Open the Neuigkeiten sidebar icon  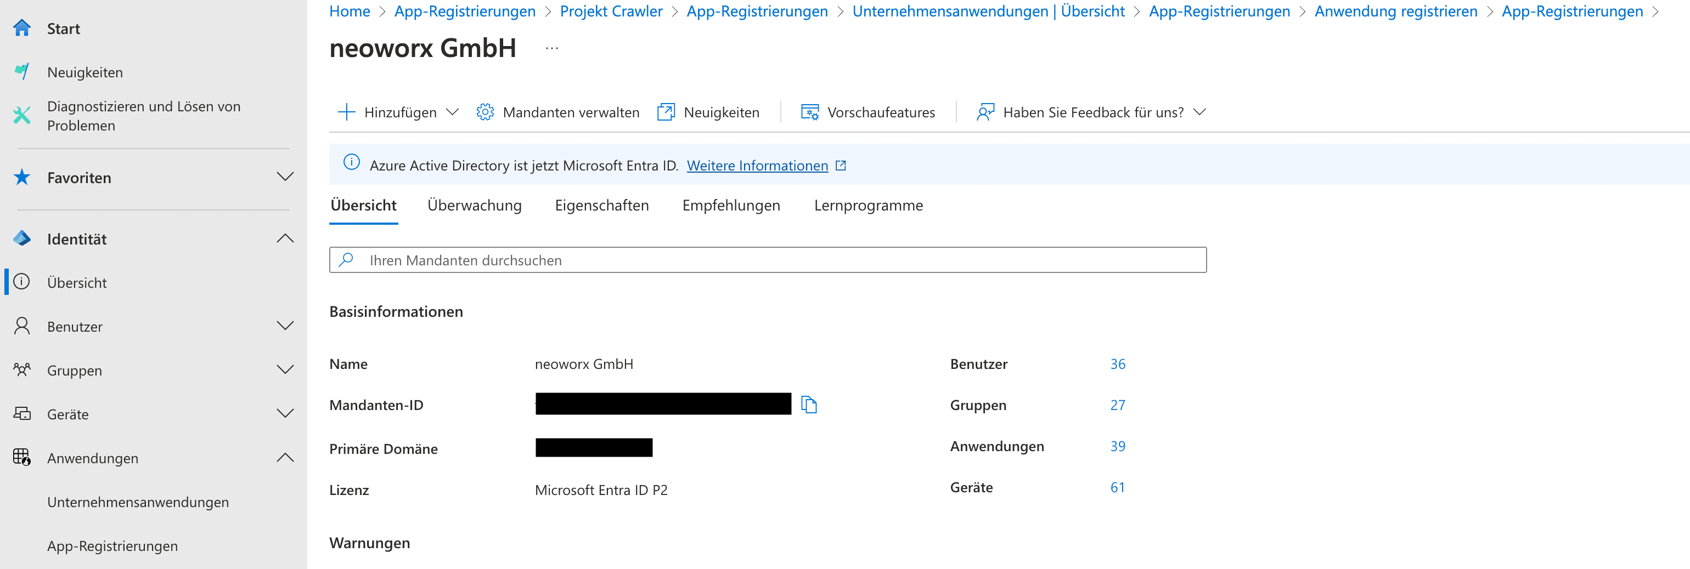point(21,71)
